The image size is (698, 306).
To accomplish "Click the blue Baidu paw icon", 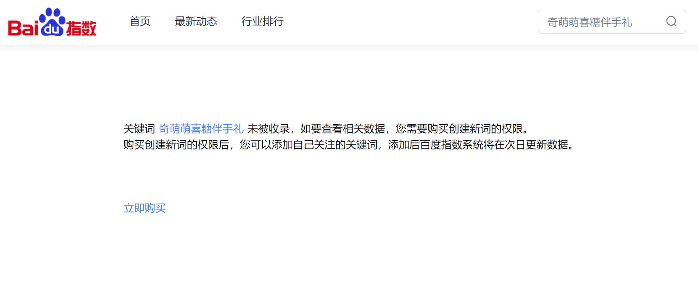I will coord(52,22).
